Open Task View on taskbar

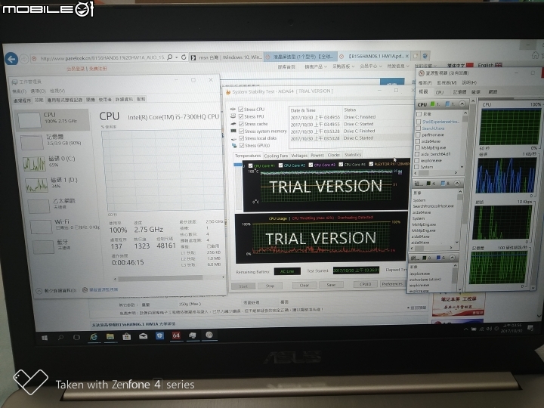point(76,337)
